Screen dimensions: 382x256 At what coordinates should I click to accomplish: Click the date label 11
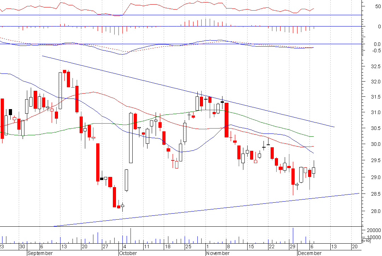click(146, 246)
